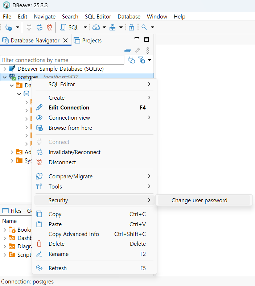Viewport: 255px width, 286px height.
Task: Click the Search magnifier toolbar icon
Action: point(144,28)
